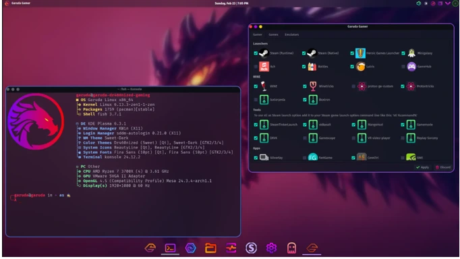Open the terminal from the dock
This screenshot has width=460, height=259.
pos(170,248)
